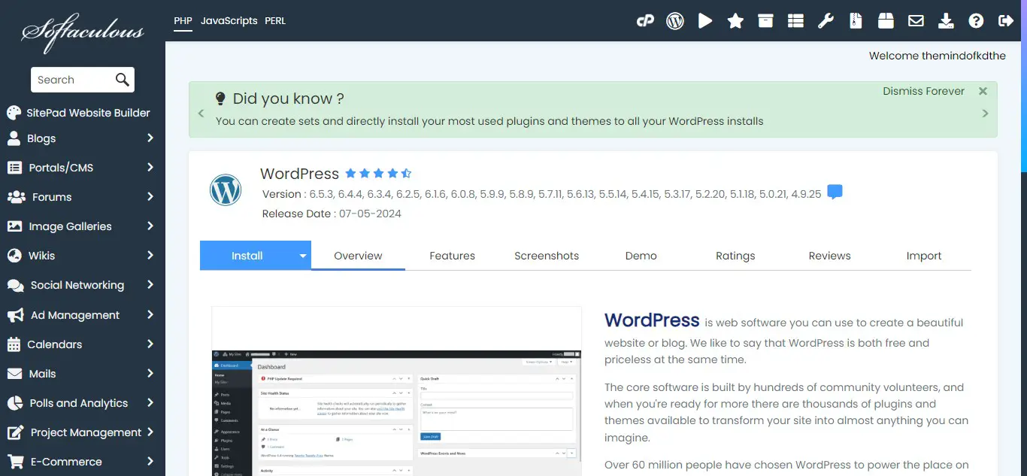Viewport: 1027px width, 476px height.
Task: Click the WordPress dashboard screenshot thumbnail
Action: (x=396, y=391)
